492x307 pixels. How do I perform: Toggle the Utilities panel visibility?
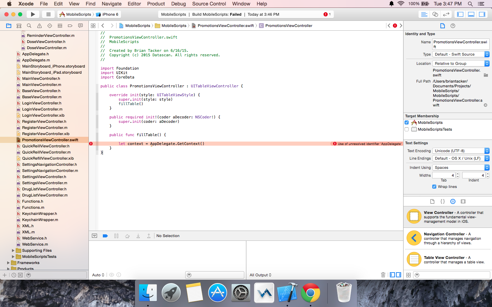pos(482,14)
